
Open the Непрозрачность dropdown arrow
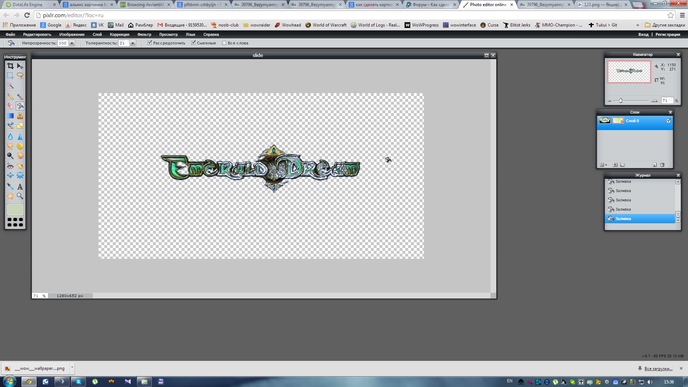pos(72,43)
